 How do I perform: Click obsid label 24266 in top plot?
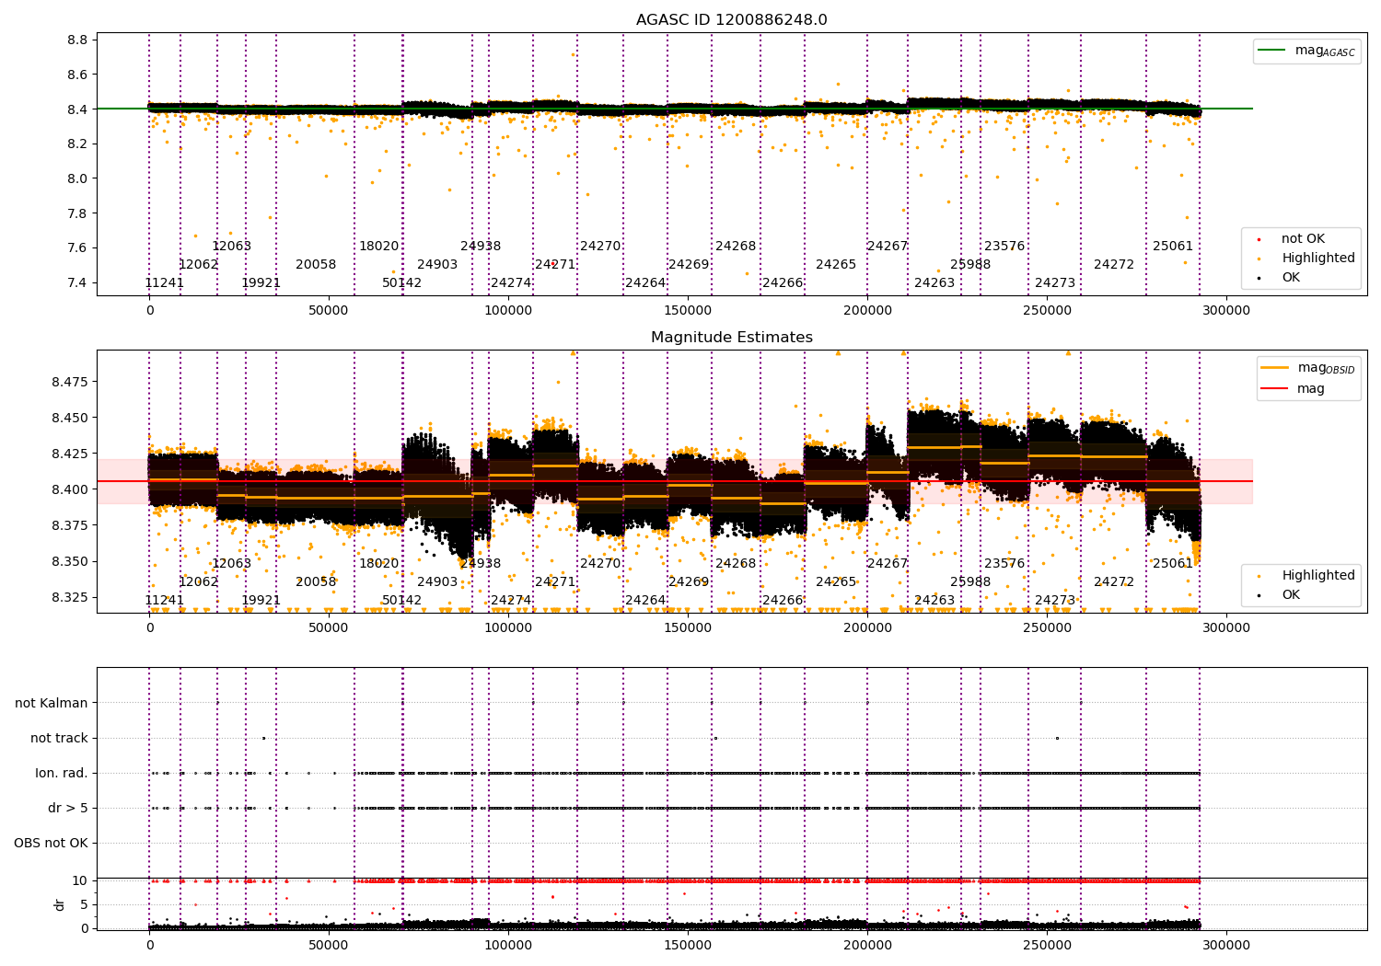(783, 282)
